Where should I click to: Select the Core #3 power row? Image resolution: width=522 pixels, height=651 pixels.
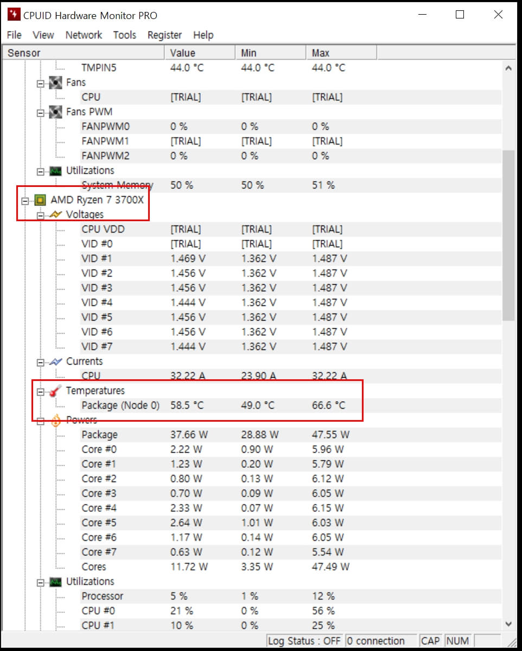291,493
